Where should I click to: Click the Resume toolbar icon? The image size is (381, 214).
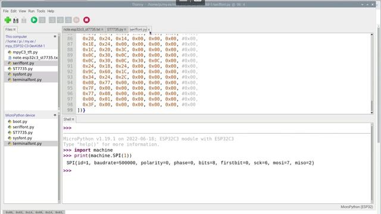click(x=76, y=20)
